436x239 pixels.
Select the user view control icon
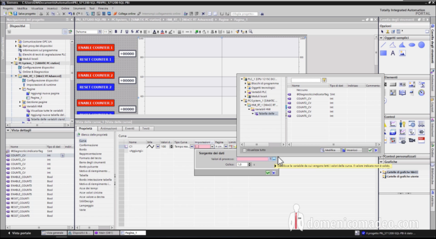tap(403, 124)
